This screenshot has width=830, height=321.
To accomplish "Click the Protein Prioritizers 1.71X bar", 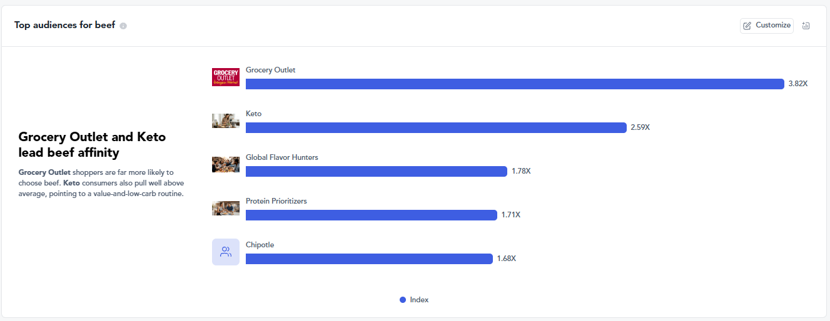I will pyautogui.click(x=372, y=215).
